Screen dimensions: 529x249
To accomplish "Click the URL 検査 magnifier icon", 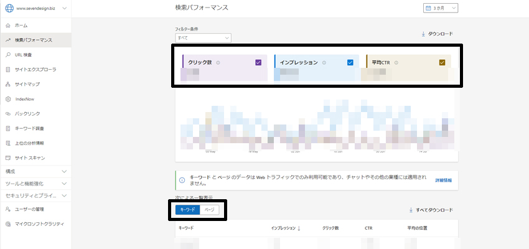I will click(8, 55).
